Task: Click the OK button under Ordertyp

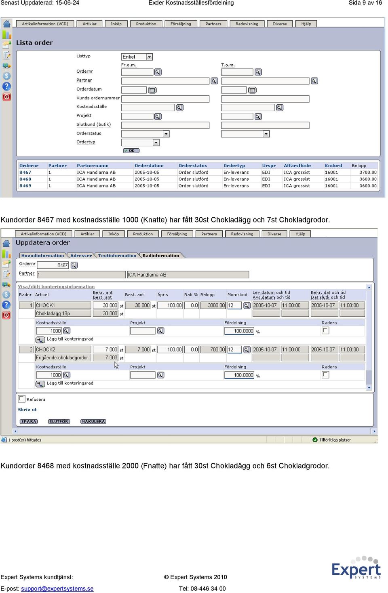Action: coord(131,151)
